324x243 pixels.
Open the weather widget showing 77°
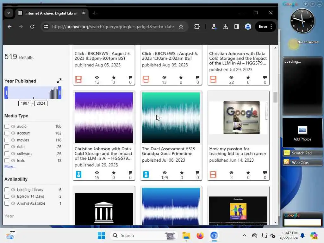coord(10,235)
